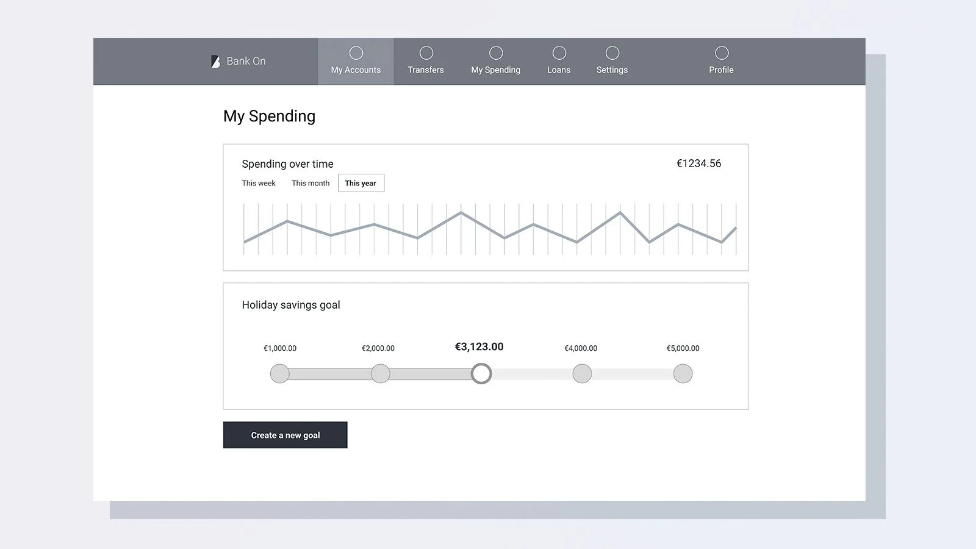Click the Bank On logo icon
The image size is (976, 549).
(x=215, y=62)
